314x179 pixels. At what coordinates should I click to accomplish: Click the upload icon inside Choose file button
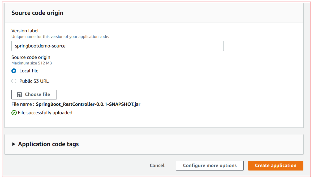19,94
